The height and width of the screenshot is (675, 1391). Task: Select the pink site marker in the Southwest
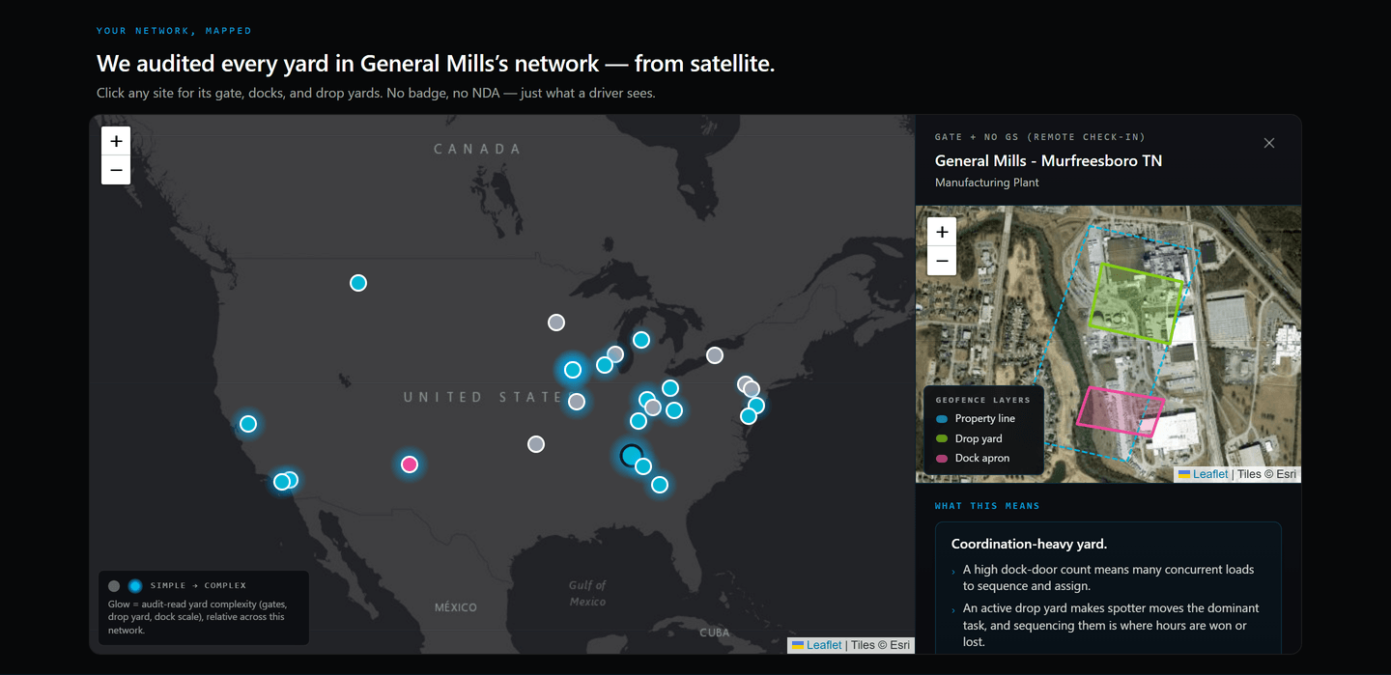[410, 464]
